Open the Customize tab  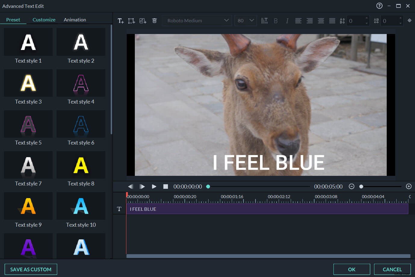tap(44, 20)
